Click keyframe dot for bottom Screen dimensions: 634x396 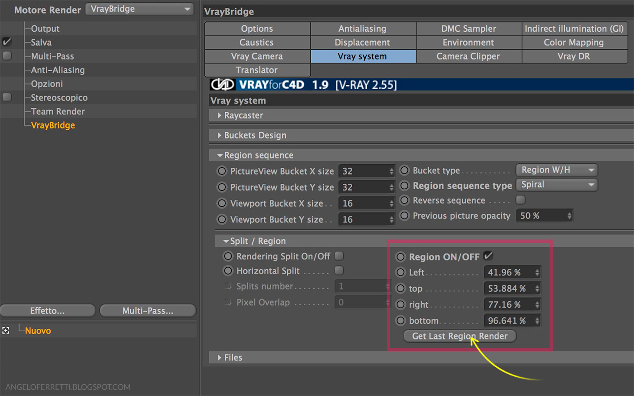[x=400, y=321]
